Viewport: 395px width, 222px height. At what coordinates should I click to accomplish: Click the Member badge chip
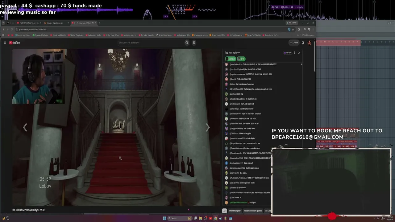(231, 59)
